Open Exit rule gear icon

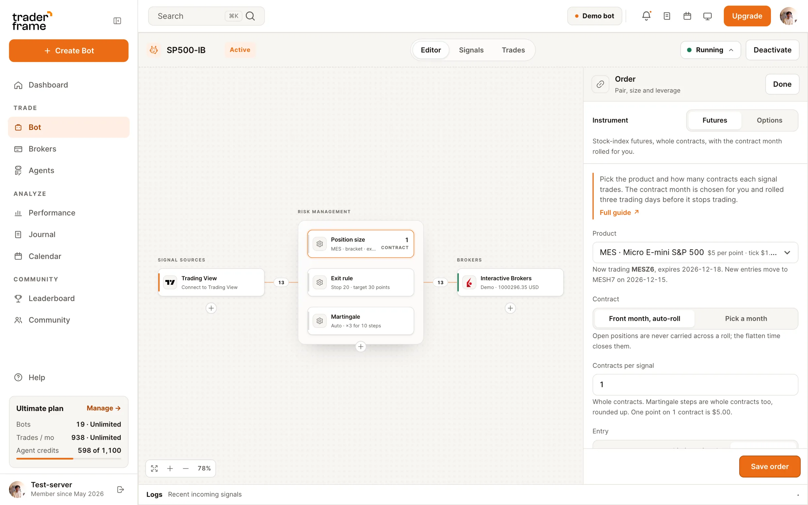(x=319, y=282)
